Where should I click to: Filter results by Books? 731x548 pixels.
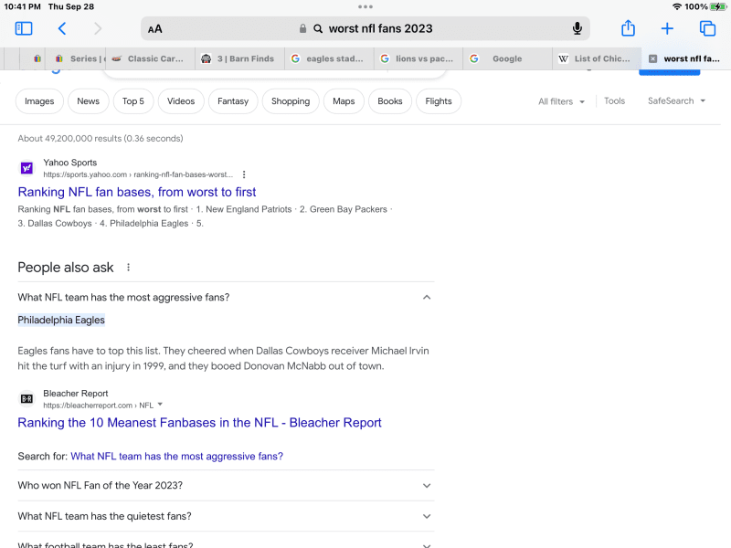(x=390, y=101)
